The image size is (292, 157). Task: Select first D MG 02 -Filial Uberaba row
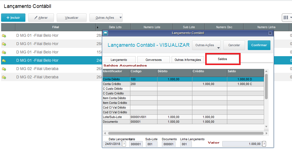[52, 69]
